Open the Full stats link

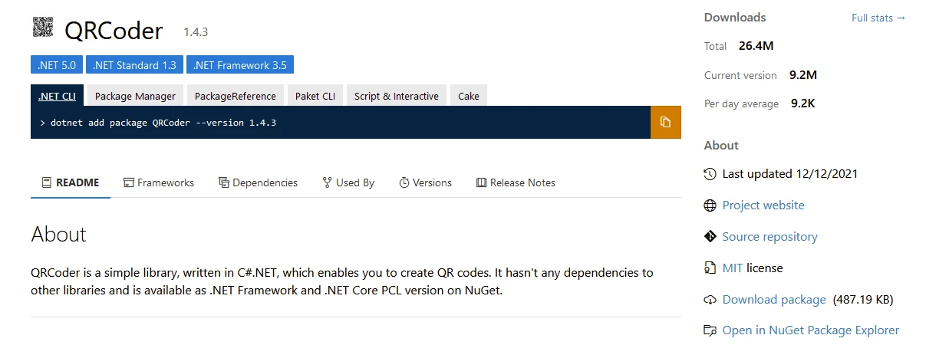878,18
